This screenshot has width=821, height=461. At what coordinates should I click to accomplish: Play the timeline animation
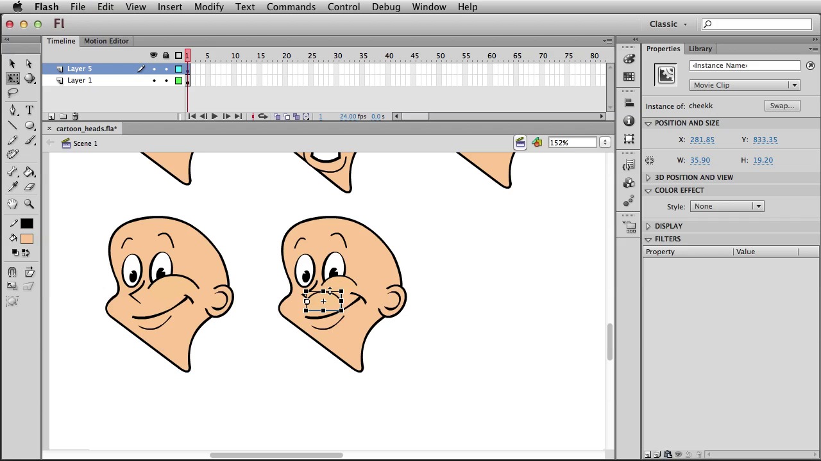214,117
